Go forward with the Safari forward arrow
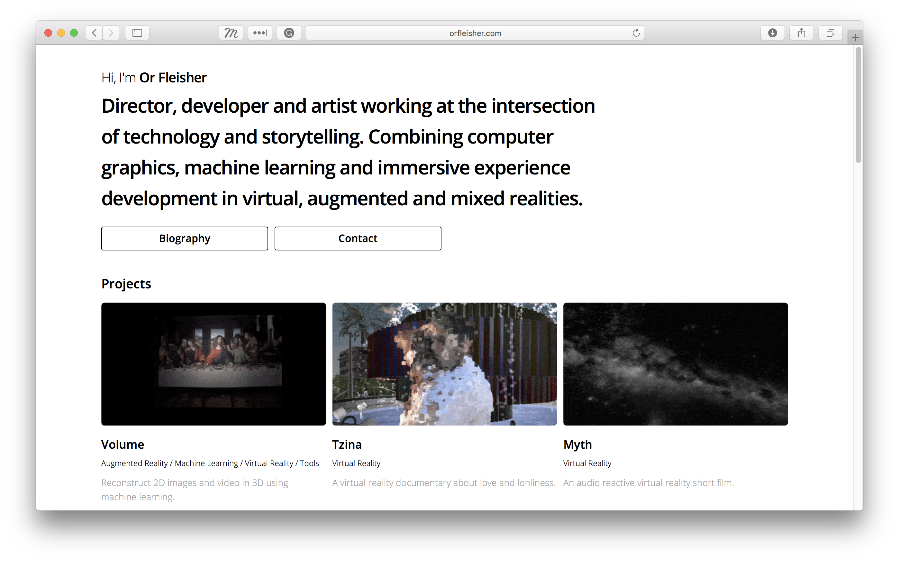 [x=111, y=33]
